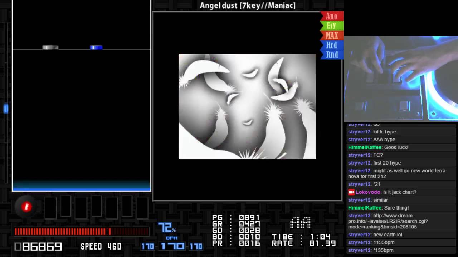Select the blue Hrd tag
The image size is (458, 257).
[332, 45]
